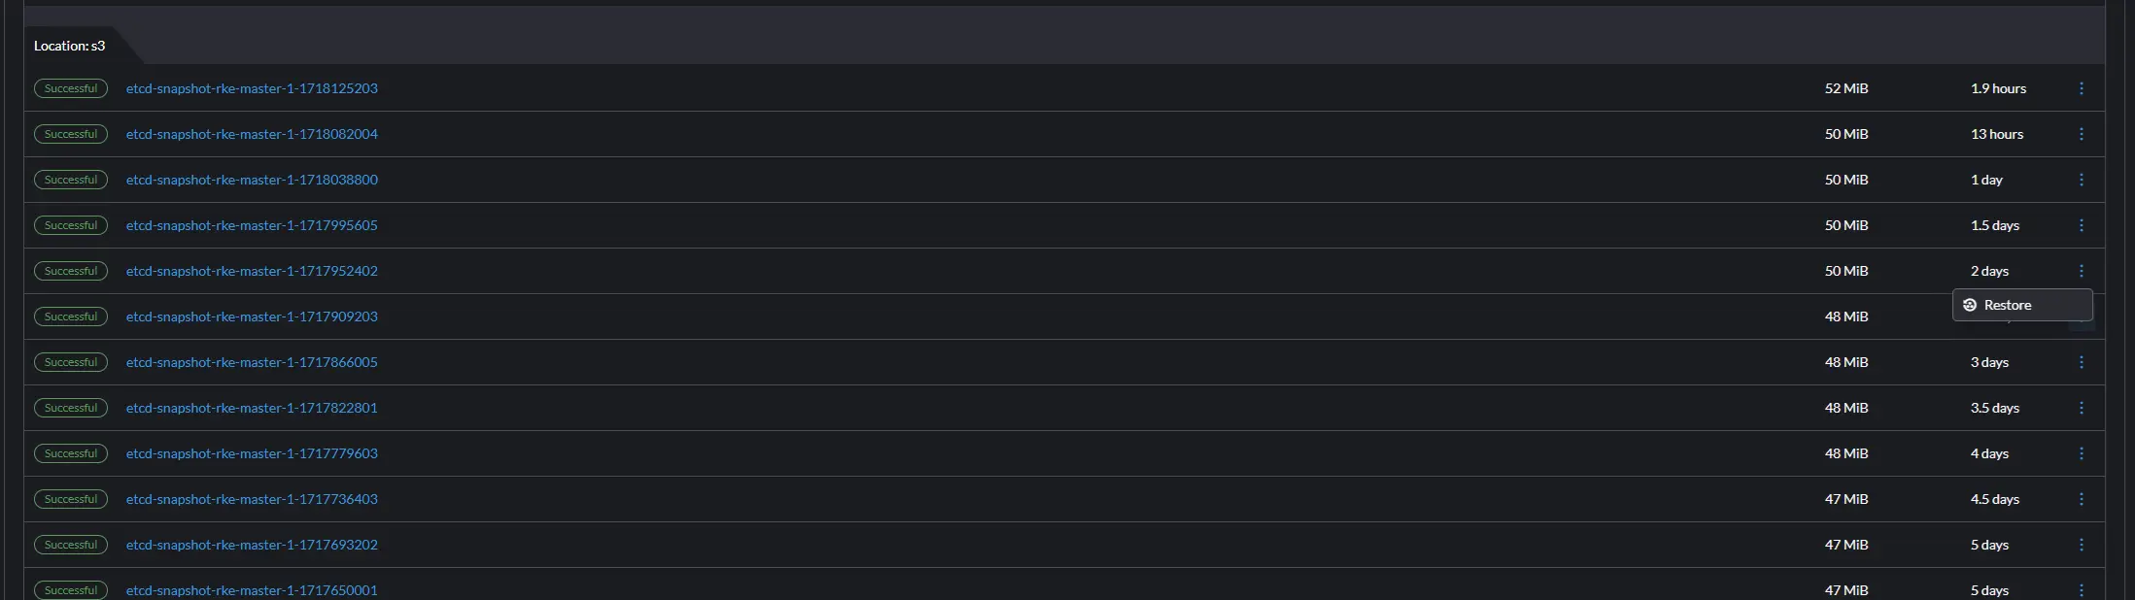Open actions menu for snapshot 1718125203
The width and height of the screenshot is (2135, 600).
[2081, 88]
